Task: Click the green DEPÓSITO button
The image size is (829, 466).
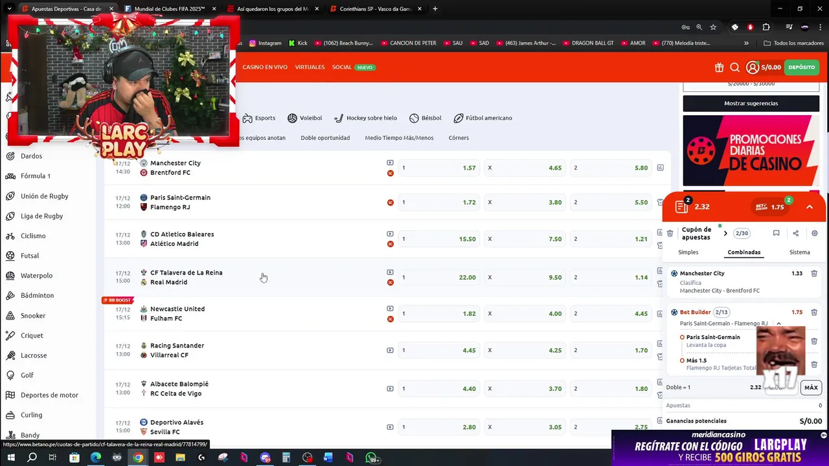Action: (802, 67)
